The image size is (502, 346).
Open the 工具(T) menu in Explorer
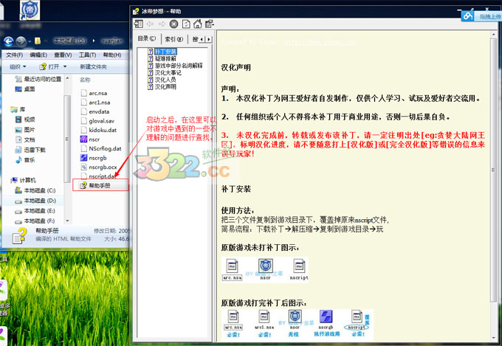(x=87, y=55)
